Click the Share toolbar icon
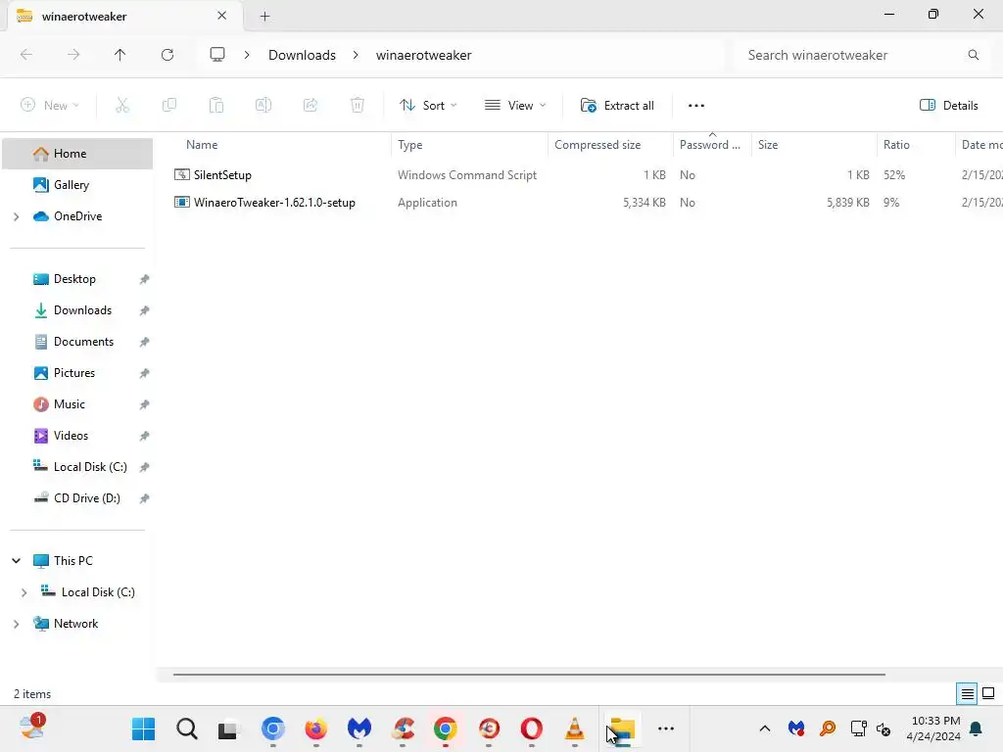Screen dimensions: 1003x752 (x=310, y=106)
